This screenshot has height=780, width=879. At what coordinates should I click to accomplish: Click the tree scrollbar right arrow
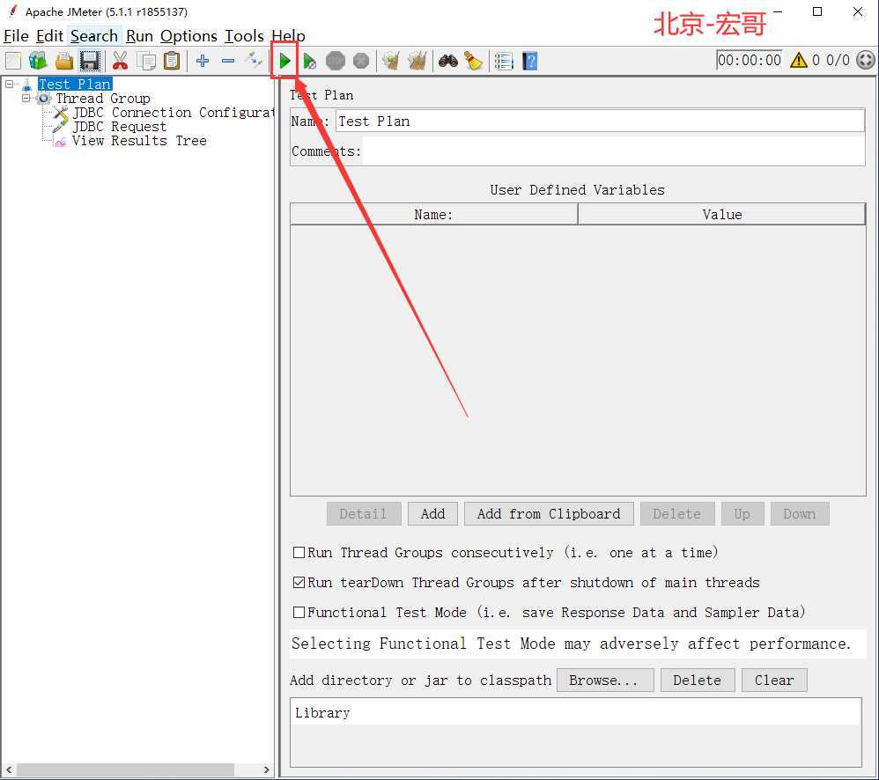click(266, 770)
